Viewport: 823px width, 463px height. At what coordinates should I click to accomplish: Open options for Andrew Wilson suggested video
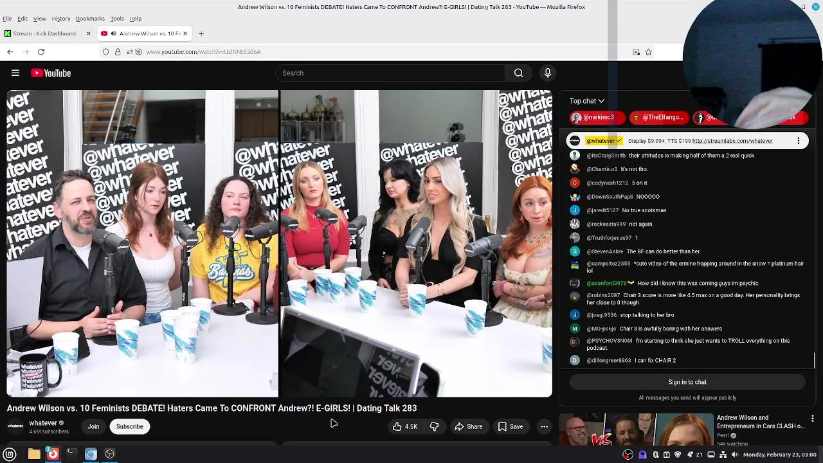click(813, 419)
